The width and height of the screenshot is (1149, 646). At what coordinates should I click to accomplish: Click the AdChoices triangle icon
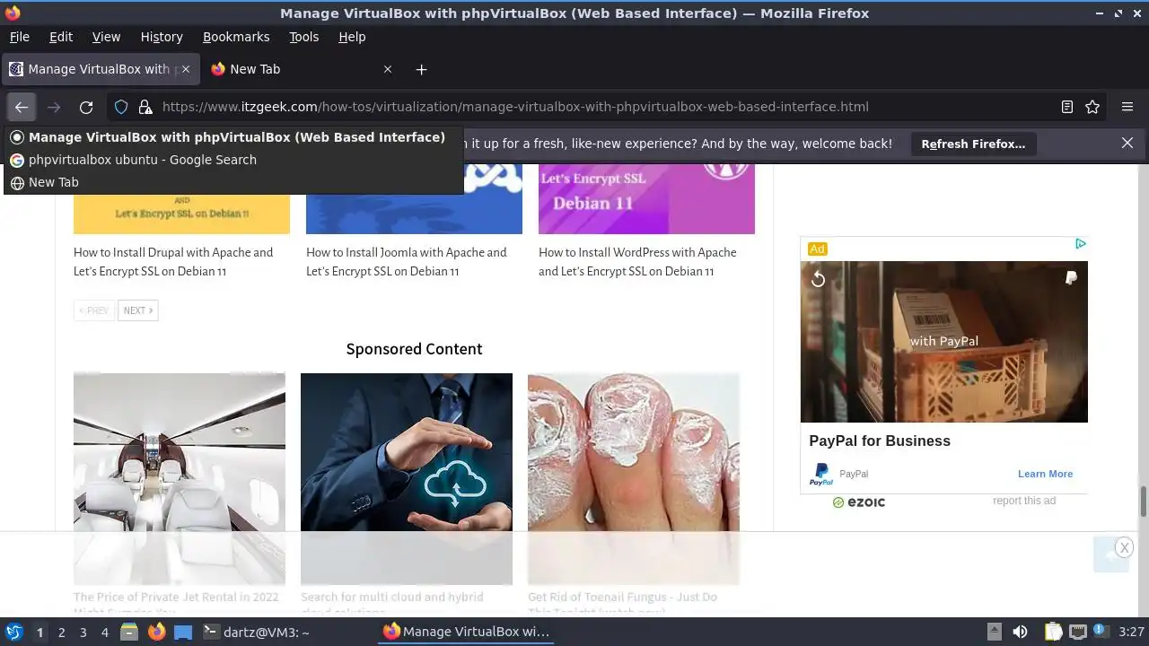coord(1080,244)
